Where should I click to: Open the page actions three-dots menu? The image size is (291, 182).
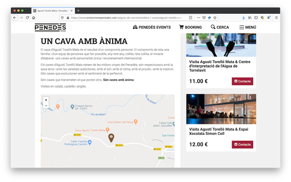198,18
